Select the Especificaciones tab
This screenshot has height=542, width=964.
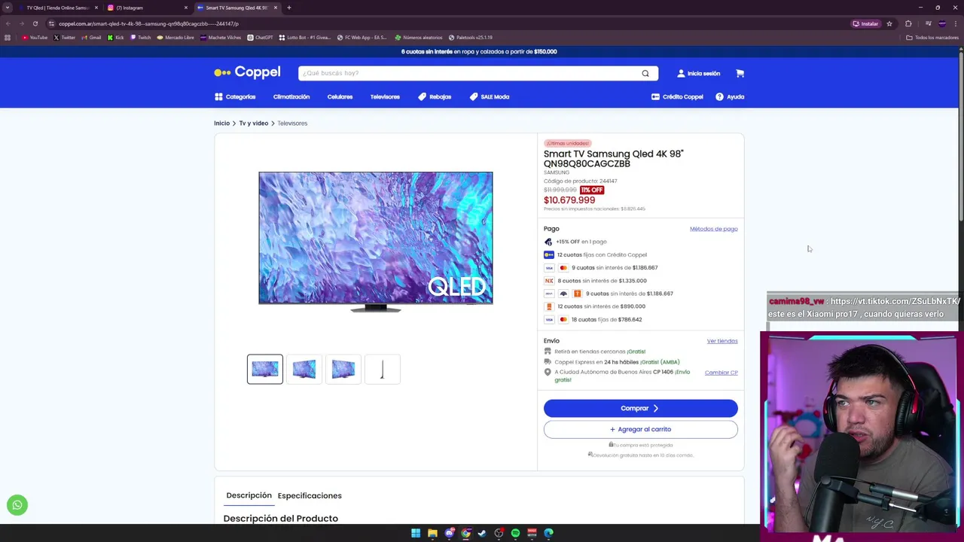[x=310, y=495]
